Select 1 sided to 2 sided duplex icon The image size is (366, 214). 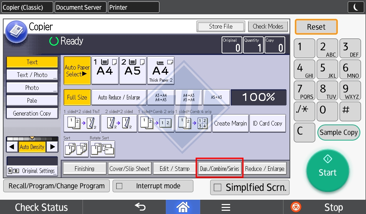[x=81, y=123]
